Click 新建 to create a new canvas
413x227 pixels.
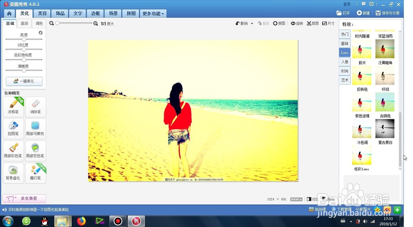point(363,13)
